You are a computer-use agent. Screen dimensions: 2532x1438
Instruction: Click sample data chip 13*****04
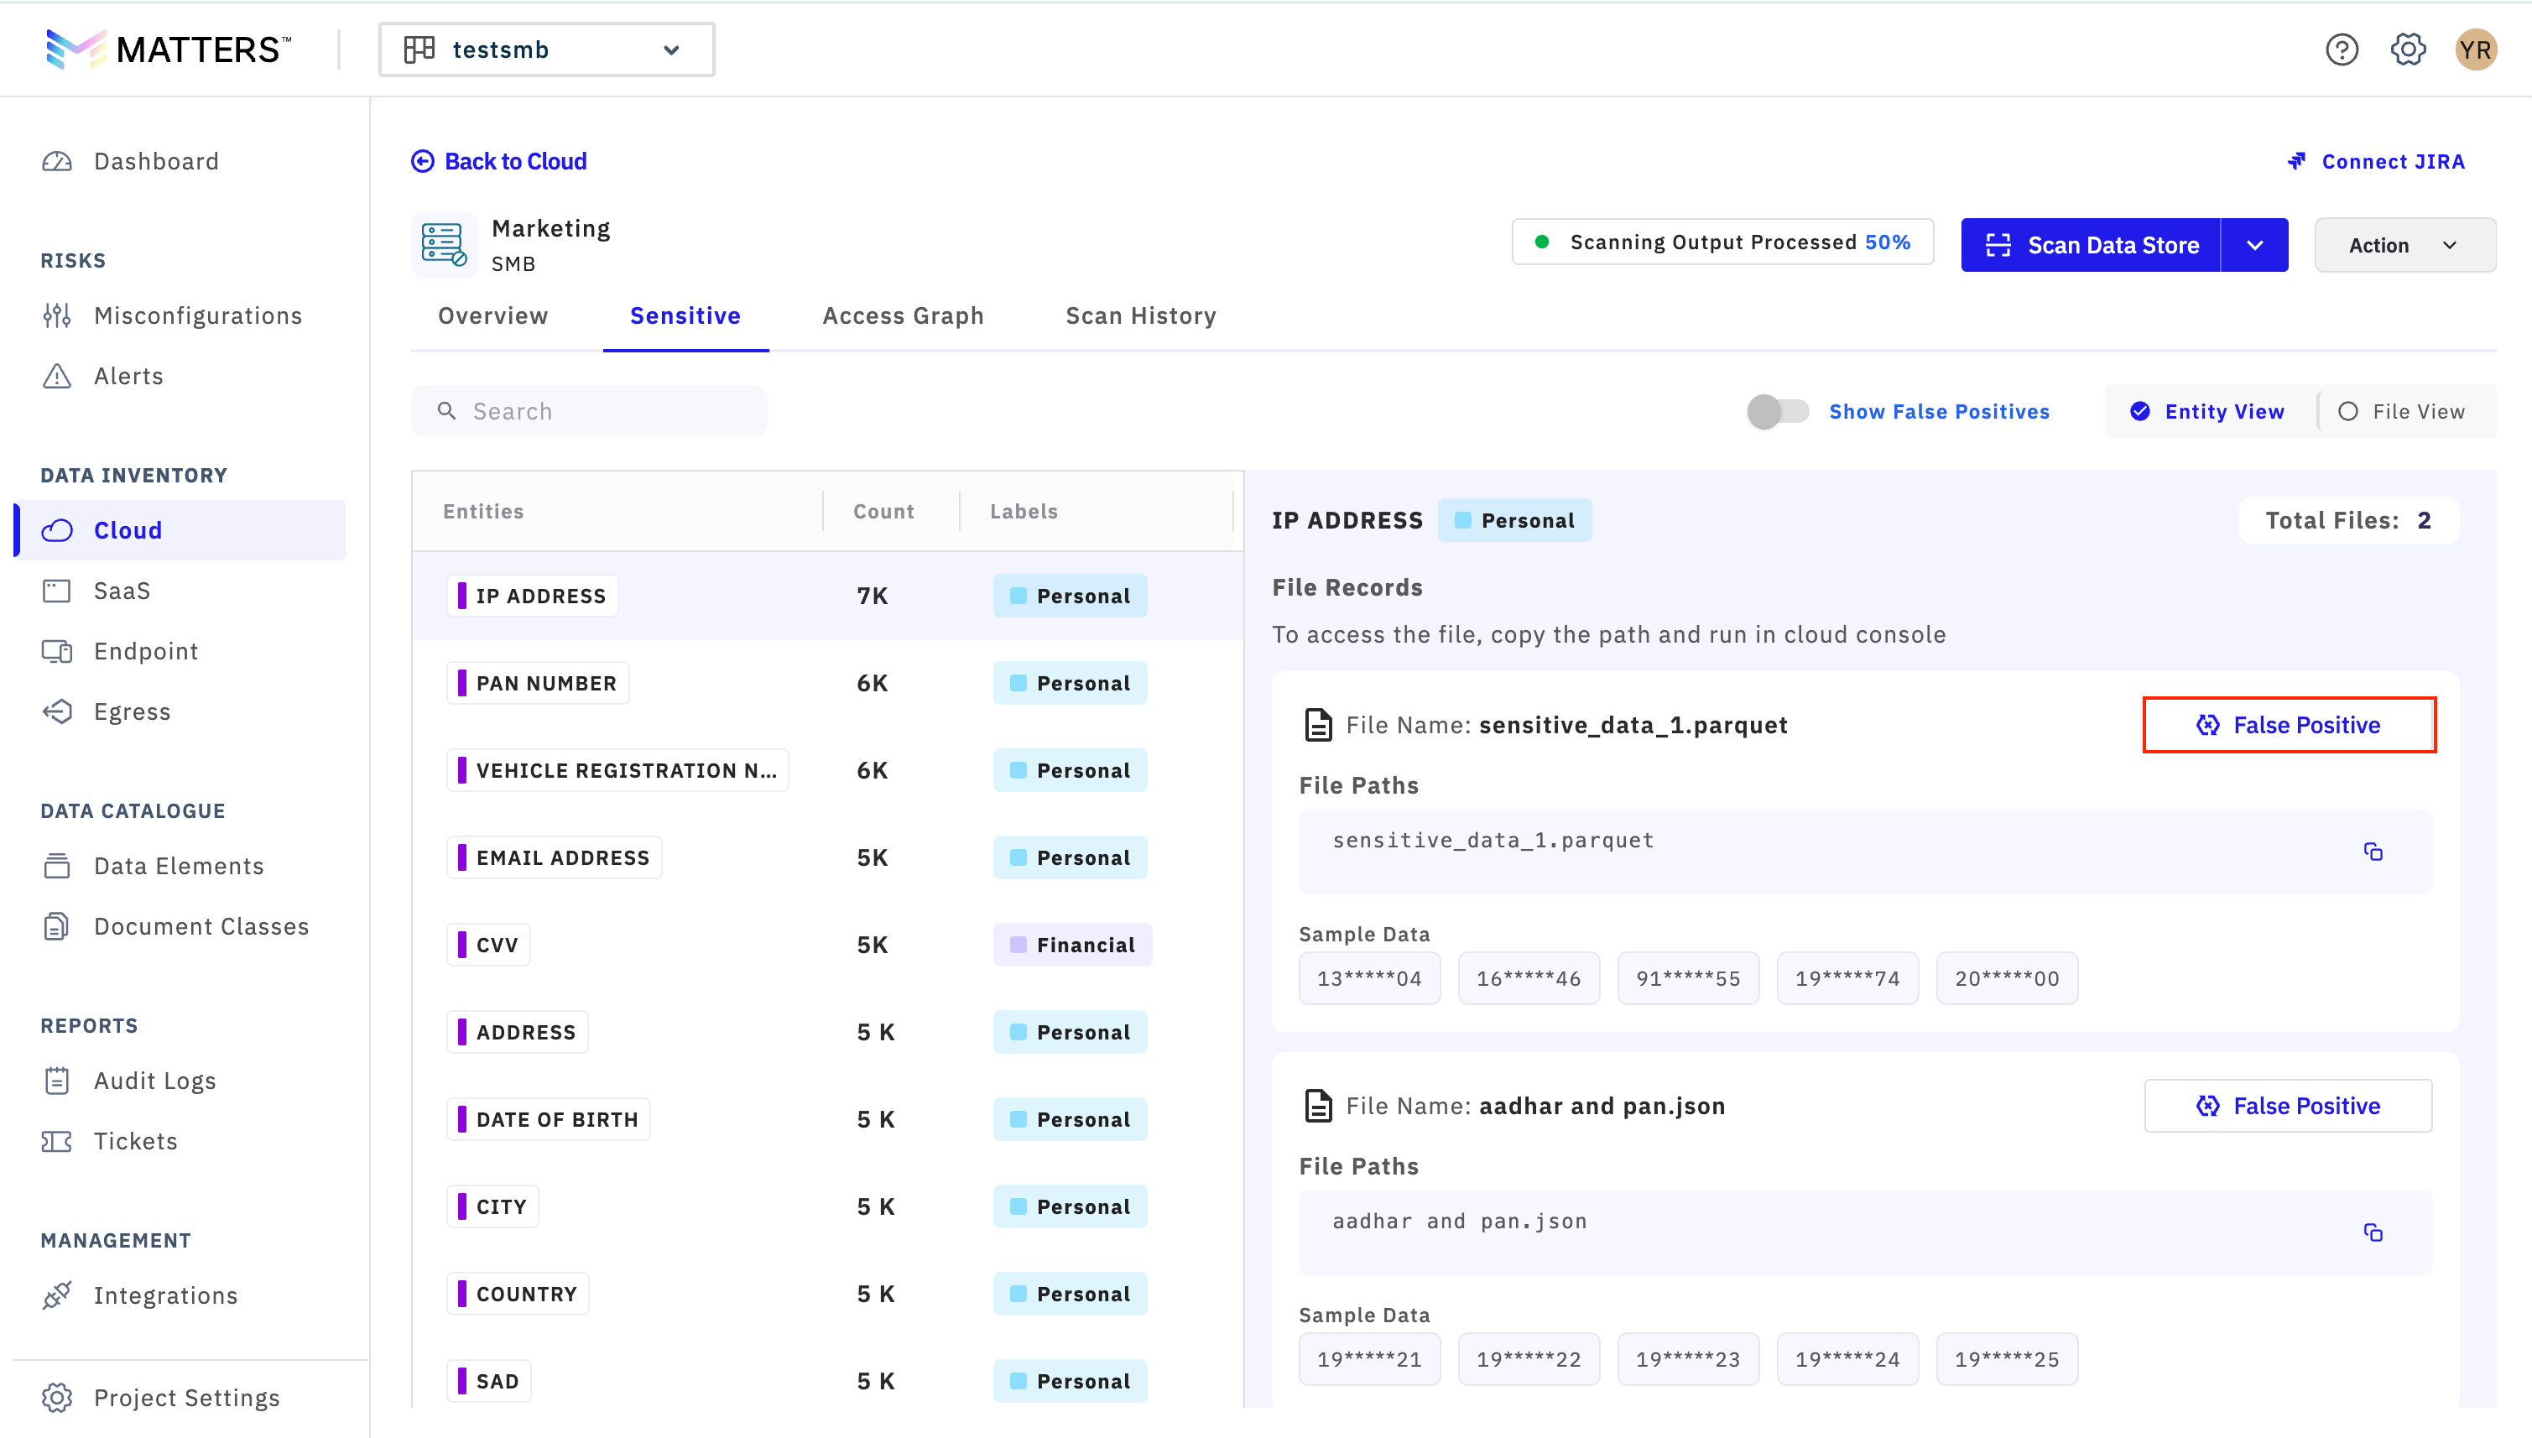tap(1370, 977)
